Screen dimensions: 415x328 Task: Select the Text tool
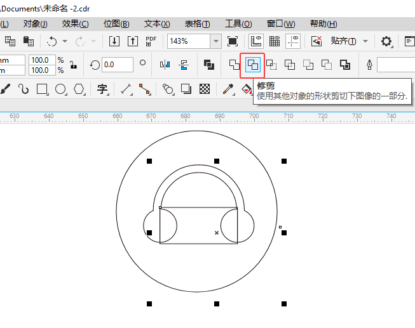[x=102, y=89]
